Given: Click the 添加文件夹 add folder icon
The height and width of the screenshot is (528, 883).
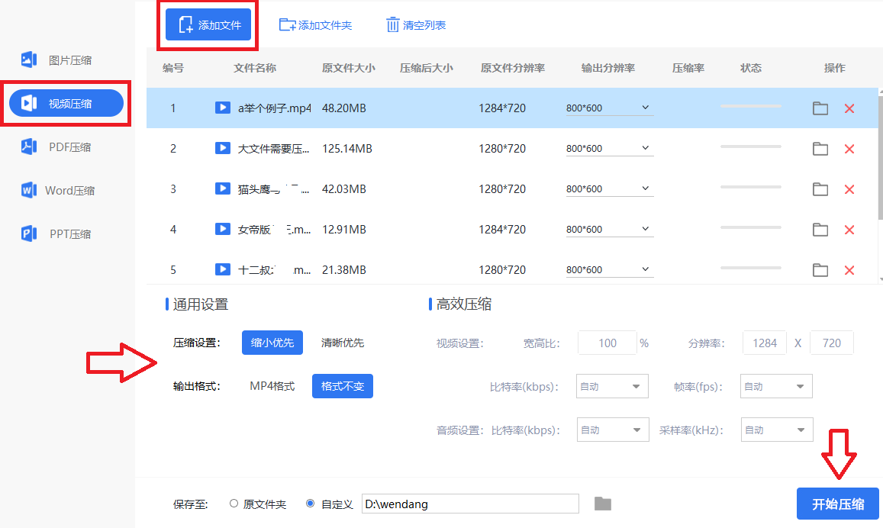Looking at the screenshot, I should [x=288, y=25].
